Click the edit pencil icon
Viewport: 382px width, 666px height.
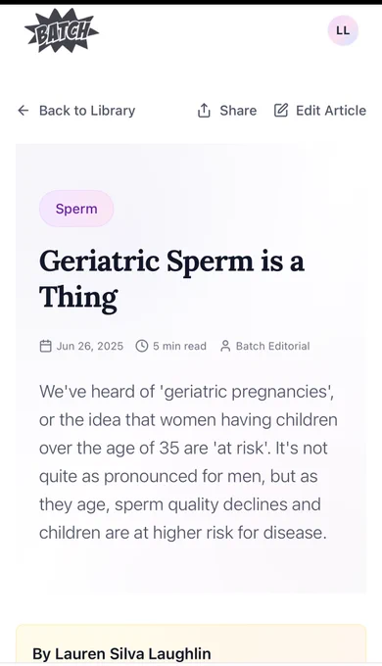pyautogui.click(x=281, y=111)
